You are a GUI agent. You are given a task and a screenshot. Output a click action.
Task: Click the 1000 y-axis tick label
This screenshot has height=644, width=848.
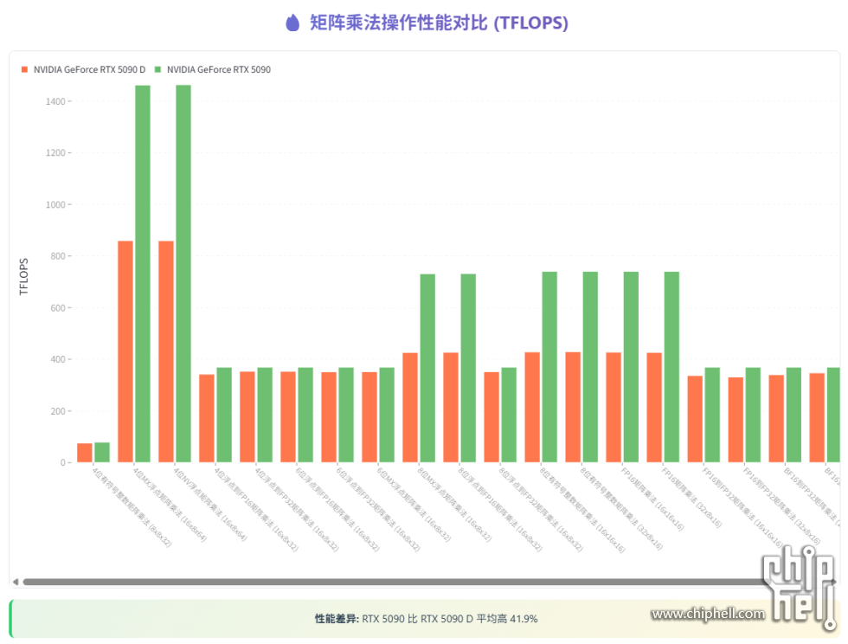55,204
